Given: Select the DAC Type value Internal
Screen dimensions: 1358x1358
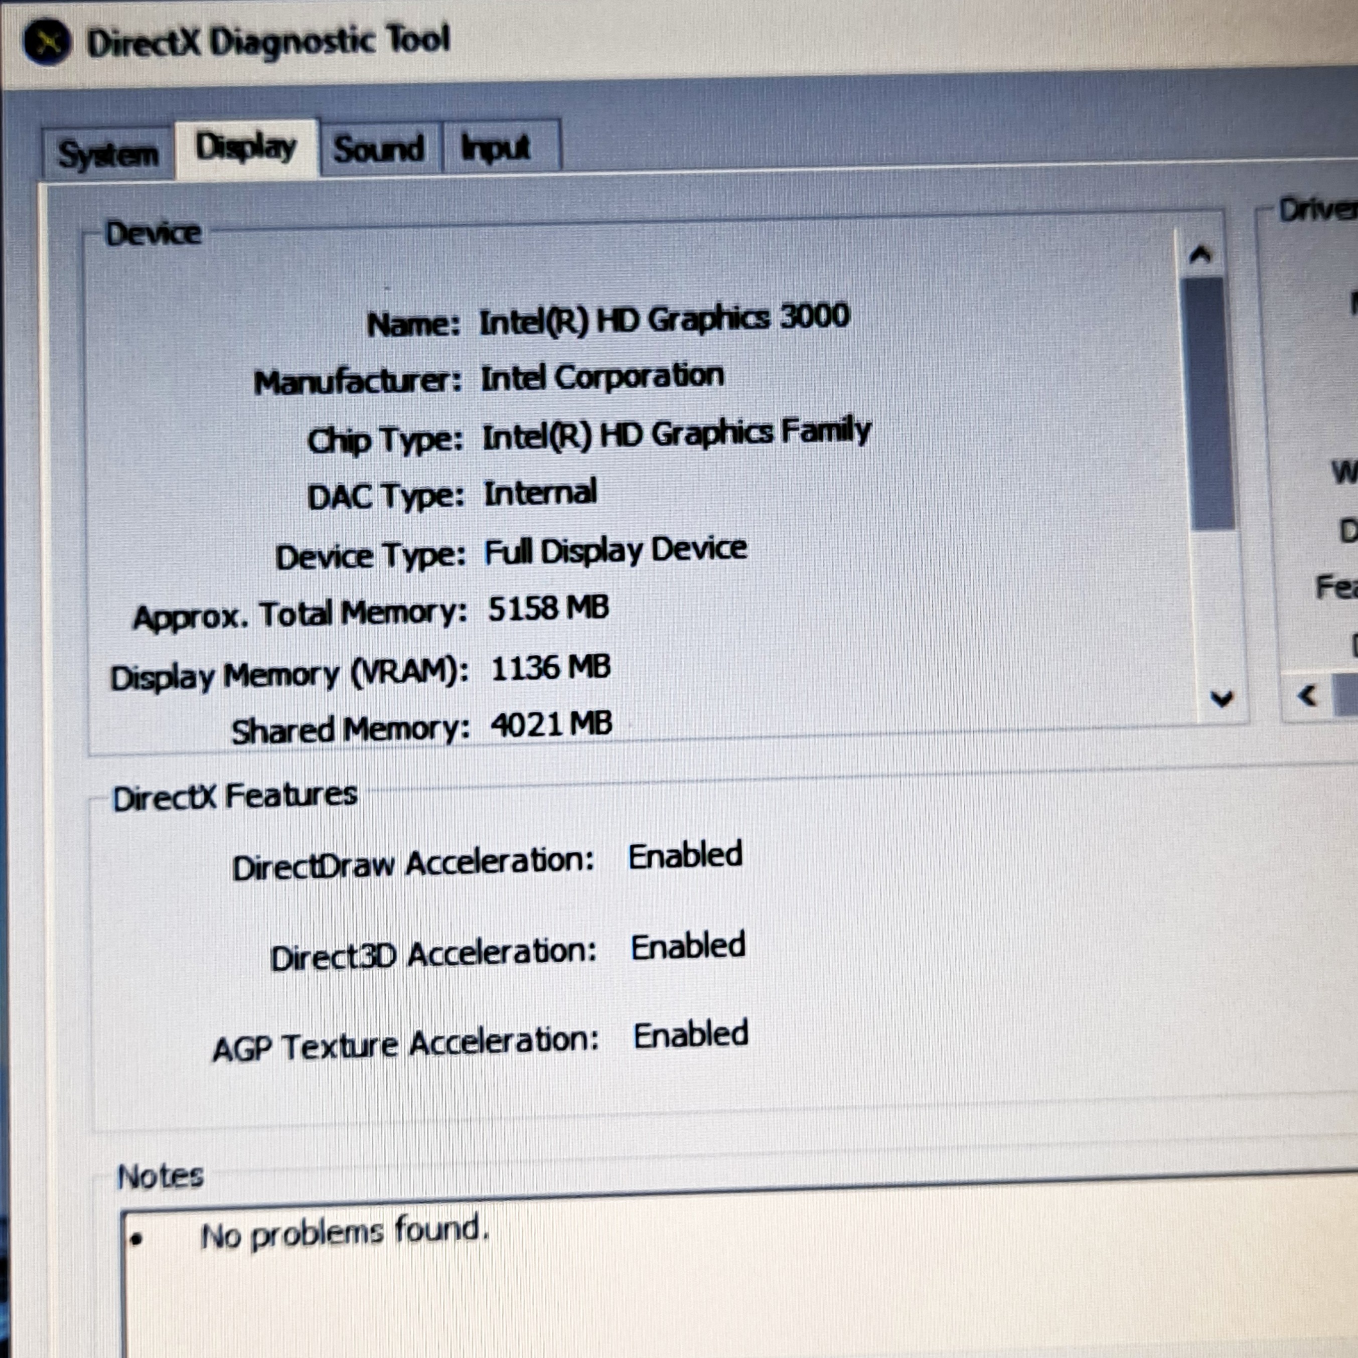Looking at the screenshot, I should (540, 492).
